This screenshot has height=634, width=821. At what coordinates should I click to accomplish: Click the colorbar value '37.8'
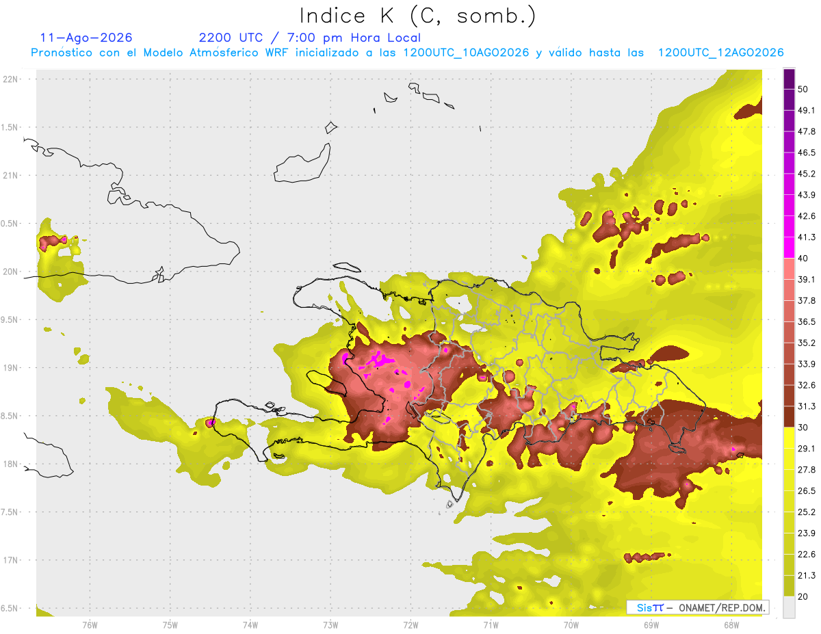(806, 300)
